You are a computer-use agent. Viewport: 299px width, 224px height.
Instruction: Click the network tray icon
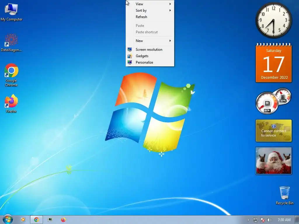pos(255,220)
